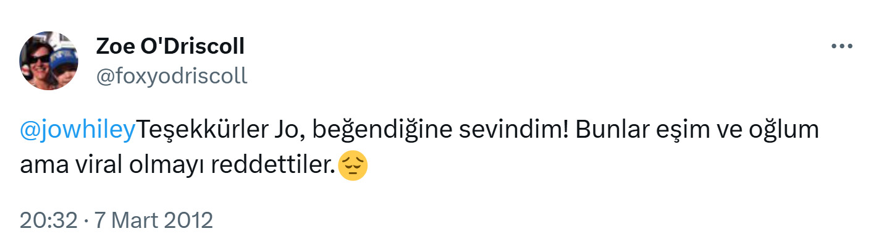This screenshot has width=871, height=252.
Task: Click the display name Zoe O'Driscoll
Action: 170,46
